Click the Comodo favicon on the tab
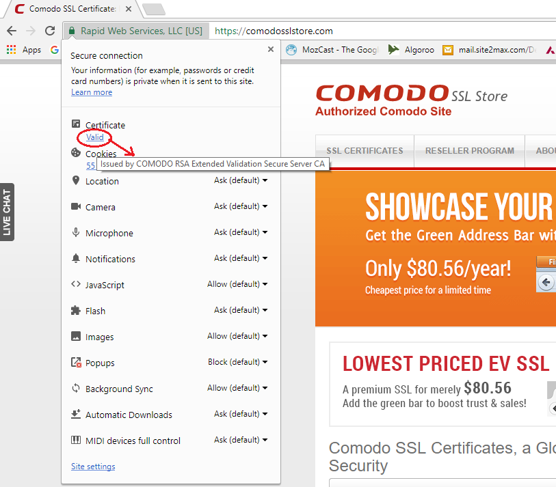Screen dimensions: 556x487 coord(20,9)
